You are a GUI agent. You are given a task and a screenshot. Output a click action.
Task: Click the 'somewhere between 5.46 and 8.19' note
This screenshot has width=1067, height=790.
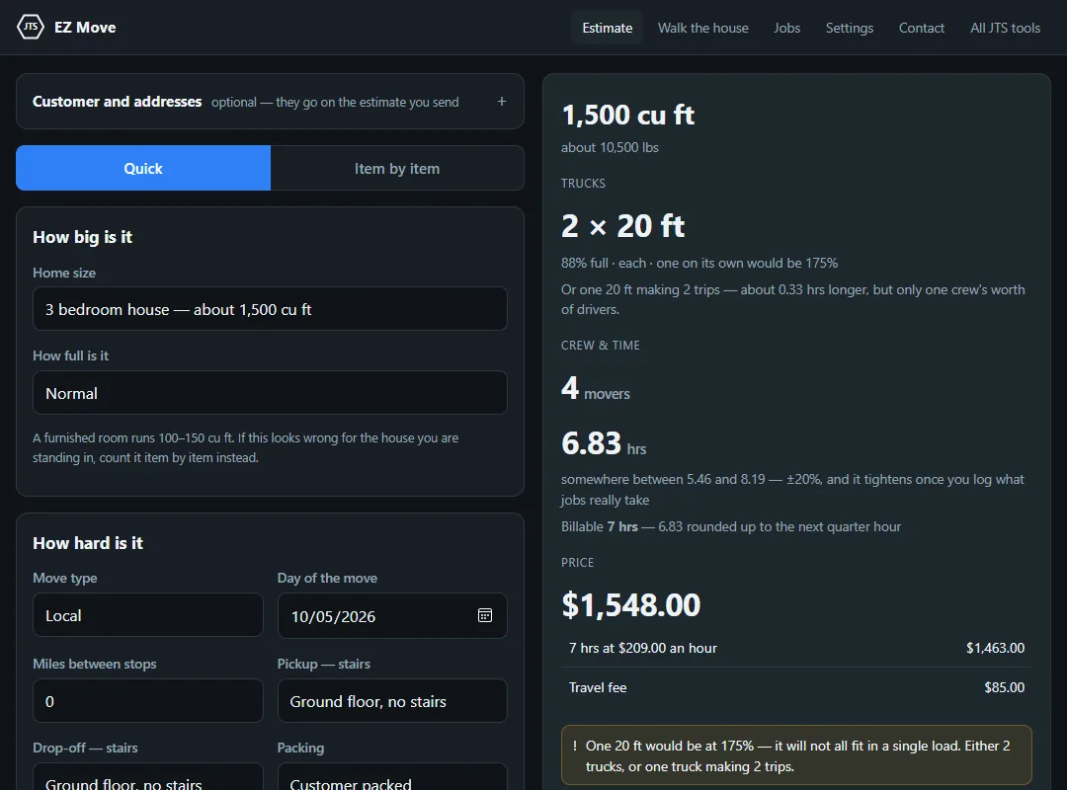point(792,489)
